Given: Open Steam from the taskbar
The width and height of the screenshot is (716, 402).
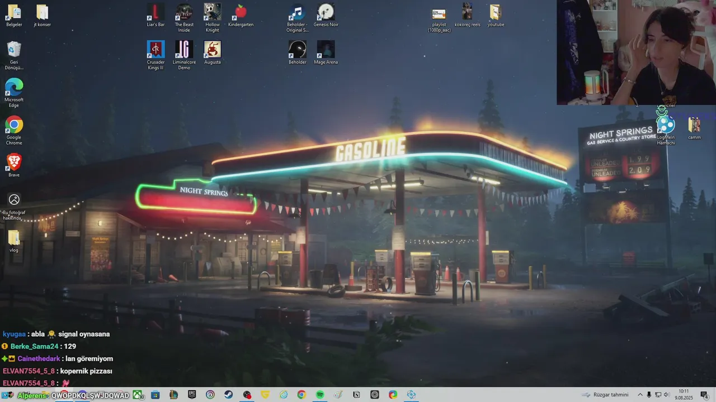Looking at the screenshot, I should click(228, 395).
